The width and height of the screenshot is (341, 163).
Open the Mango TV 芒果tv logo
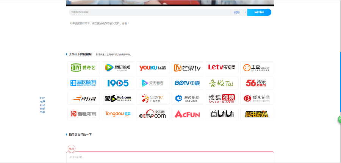click(188, 68)
